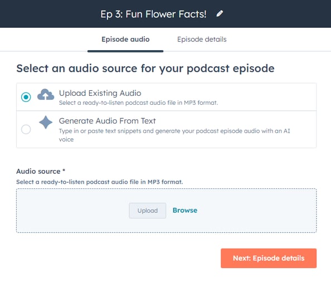Open the Episode details tab
Image resolution: width=331 pixels, height=282 pixels.
point(202,40)
